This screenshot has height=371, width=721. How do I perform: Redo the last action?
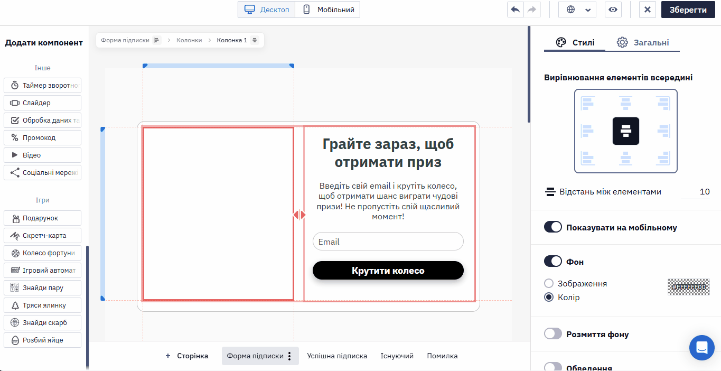(532, 10)
